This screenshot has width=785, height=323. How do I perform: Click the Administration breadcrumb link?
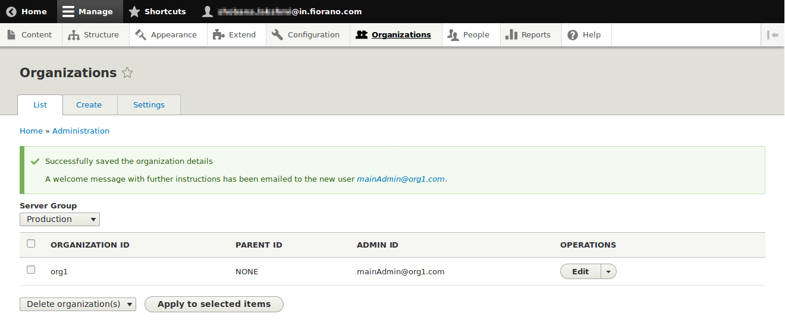pyautogui.click(x=81, y=131)
